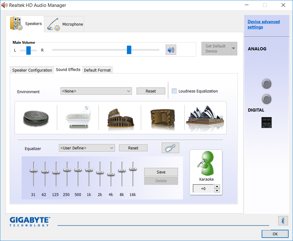Switch to the Microphone device tab
293x241 pixels.
pyautogui.click(x=65, y=24)
